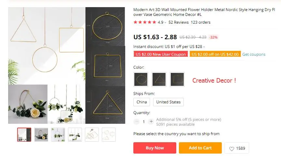The width and height of the screenshot is (281, 162).
Task: Click the US $2.00 New User Coupon tag
Action: click(x=161, y=54)
